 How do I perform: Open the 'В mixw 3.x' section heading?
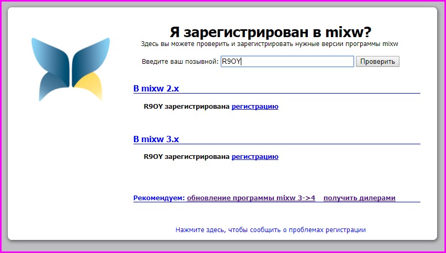(x=156, y=140)
